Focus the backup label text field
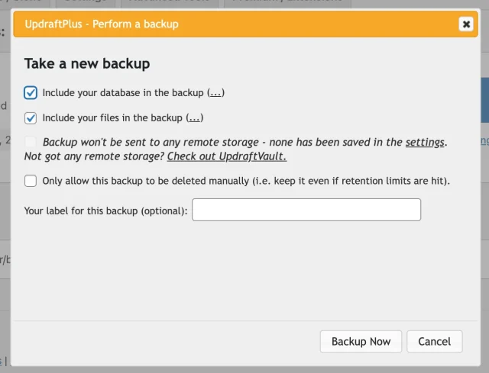The height and width of the screenshot is (373, 489). [x=306, y=210]
